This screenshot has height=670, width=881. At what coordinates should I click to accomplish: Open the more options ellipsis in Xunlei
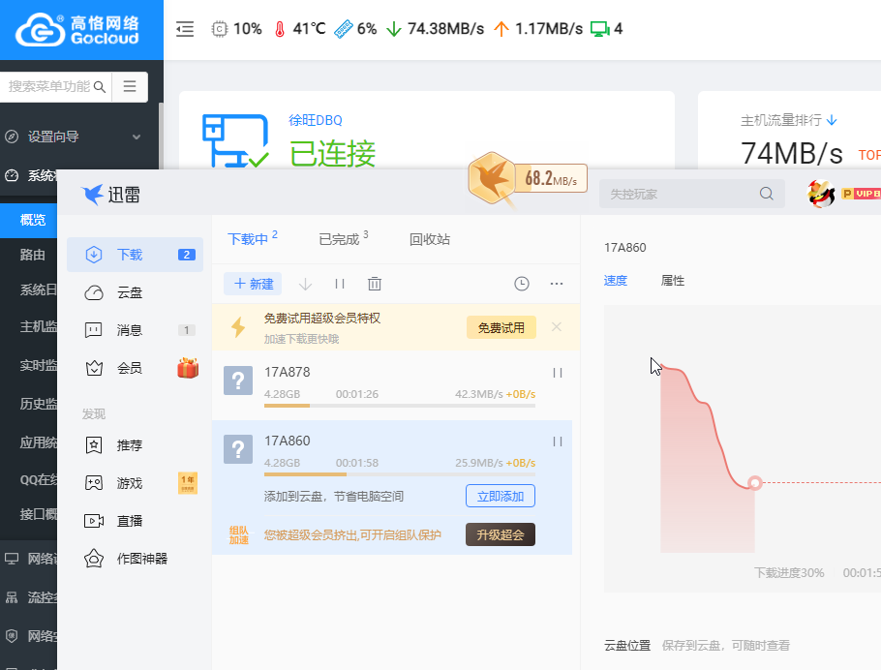557,284
